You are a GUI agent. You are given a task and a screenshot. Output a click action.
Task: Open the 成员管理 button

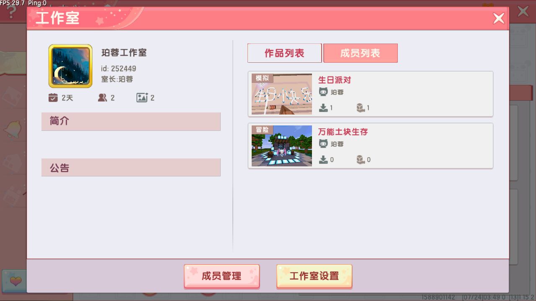(222, 276)
